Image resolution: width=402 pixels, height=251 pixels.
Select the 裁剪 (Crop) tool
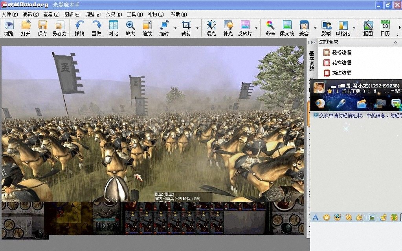coord(186,27)
